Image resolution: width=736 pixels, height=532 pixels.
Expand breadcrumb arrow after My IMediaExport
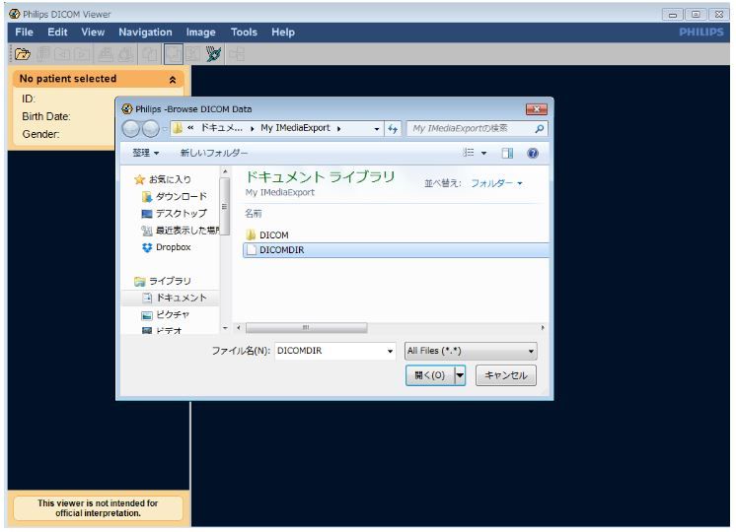338,128
